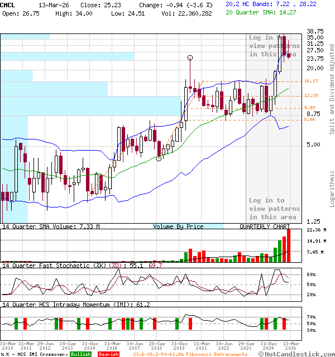Click the circle marker at the price peak
335x357 pixels.
[x=190, y=57]
